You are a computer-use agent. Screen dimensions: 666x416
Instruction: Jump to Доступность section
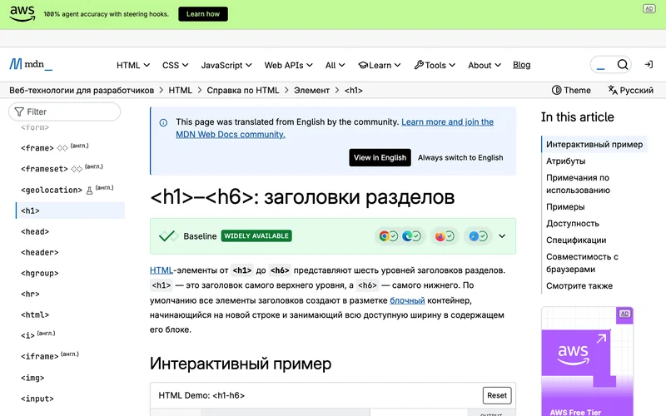pyautogui.click(x=573, y=223)
